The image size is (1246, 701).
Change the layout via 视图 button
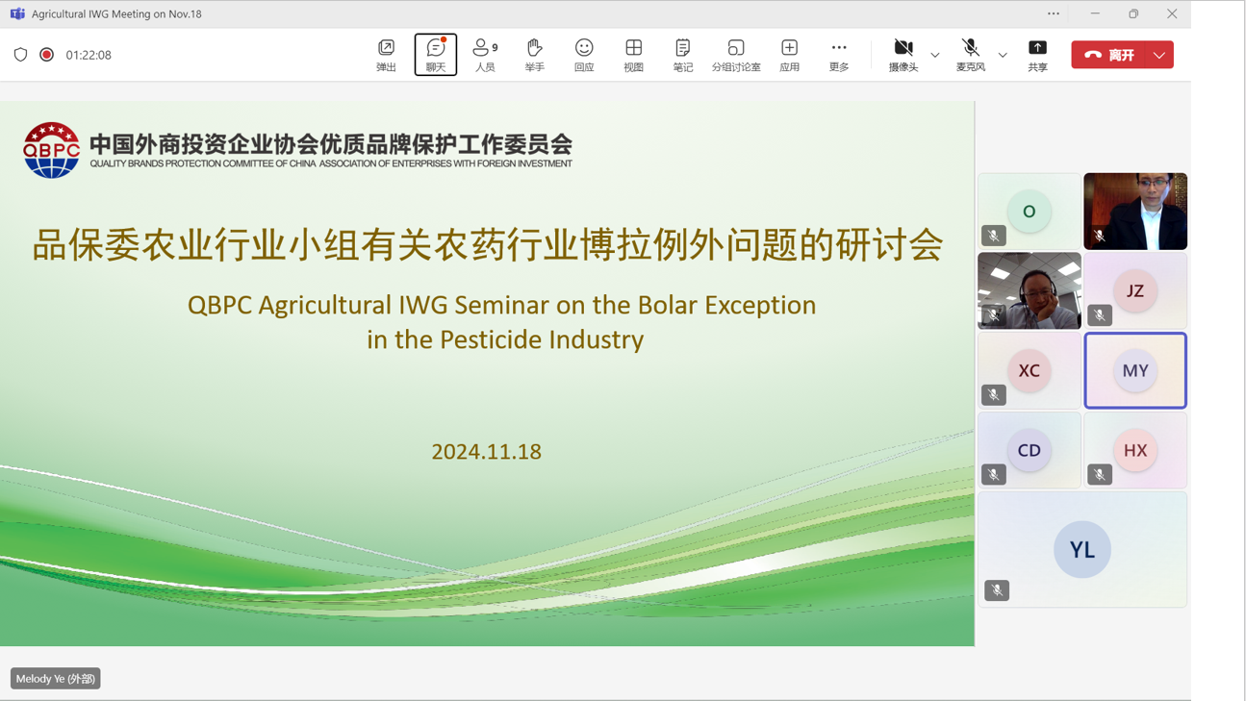633,55
